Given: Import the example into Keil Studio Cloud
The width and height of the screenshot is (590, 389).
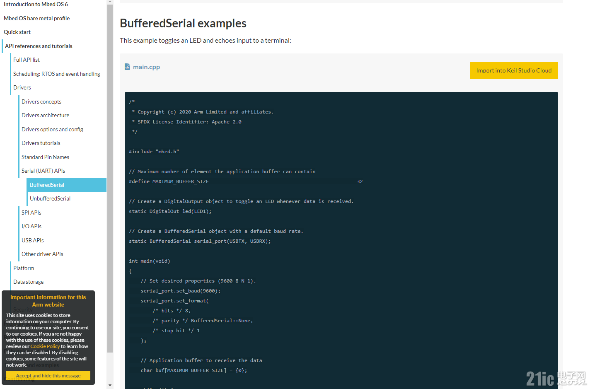Looking at the screenshot, I should (x=514, y=70).
